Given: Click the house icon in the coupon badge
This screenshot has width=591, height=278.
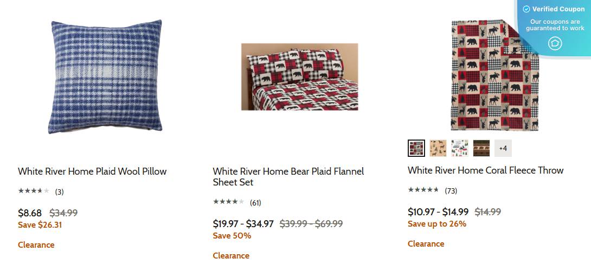Looking at the screenshot, I should pos(555,43).
